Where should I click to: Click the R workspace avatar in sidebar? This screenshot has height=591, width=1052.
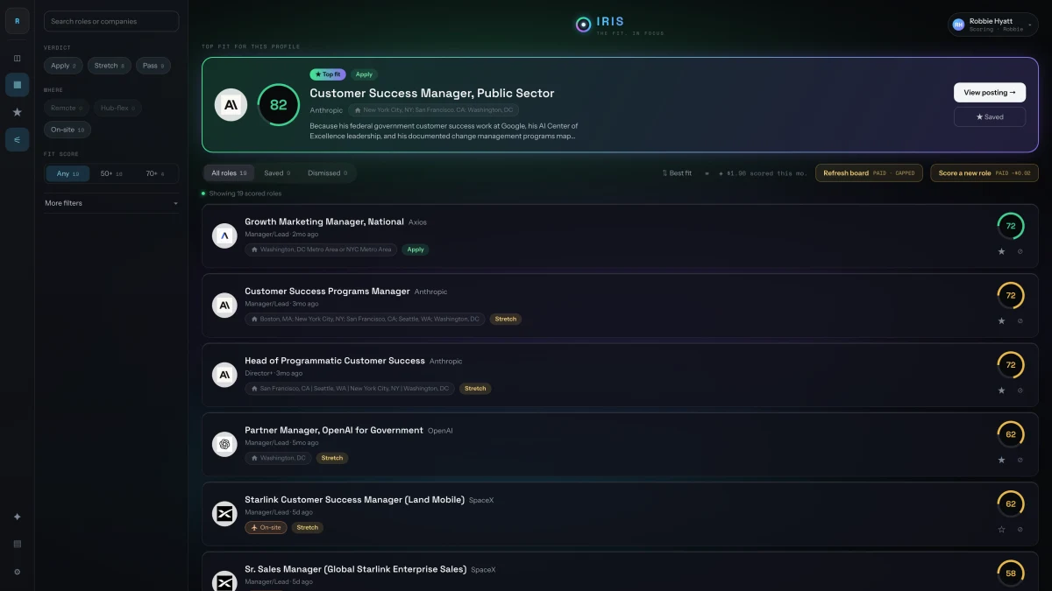17,22
